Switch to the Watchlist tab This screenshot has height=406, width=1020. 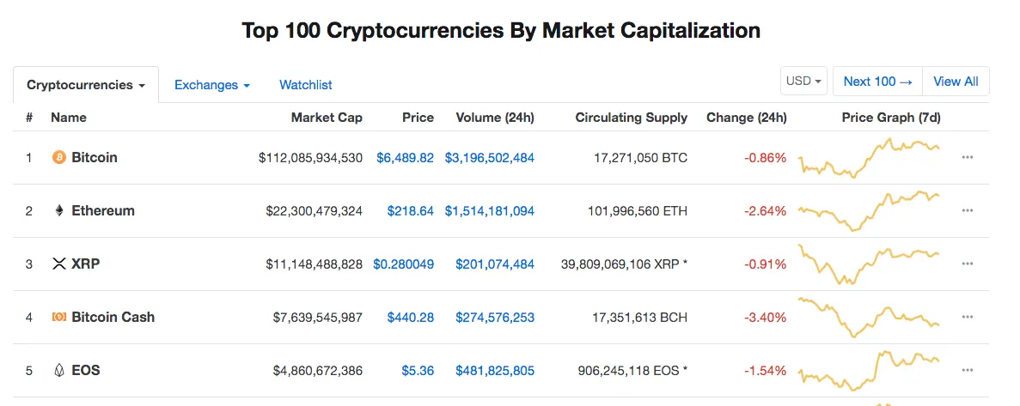[x=306, y=85]
